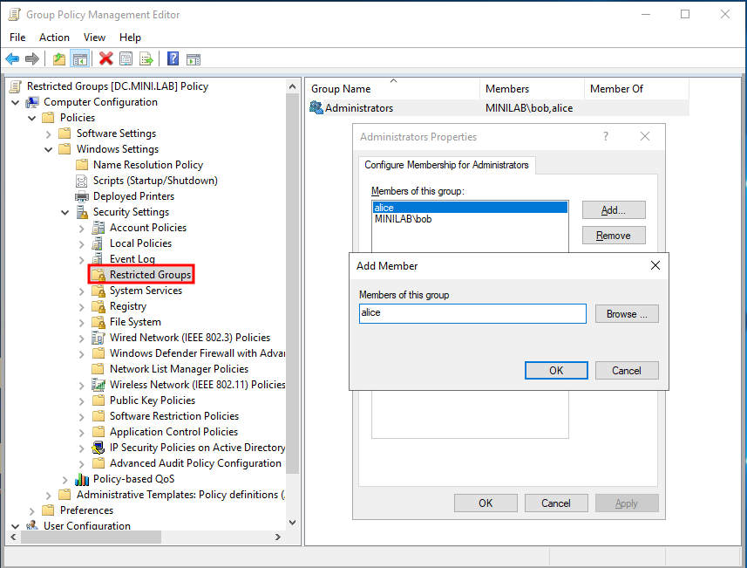The image size is (747, 568).
Task: Open the Action menu
Action: click(x=54, y=38)
